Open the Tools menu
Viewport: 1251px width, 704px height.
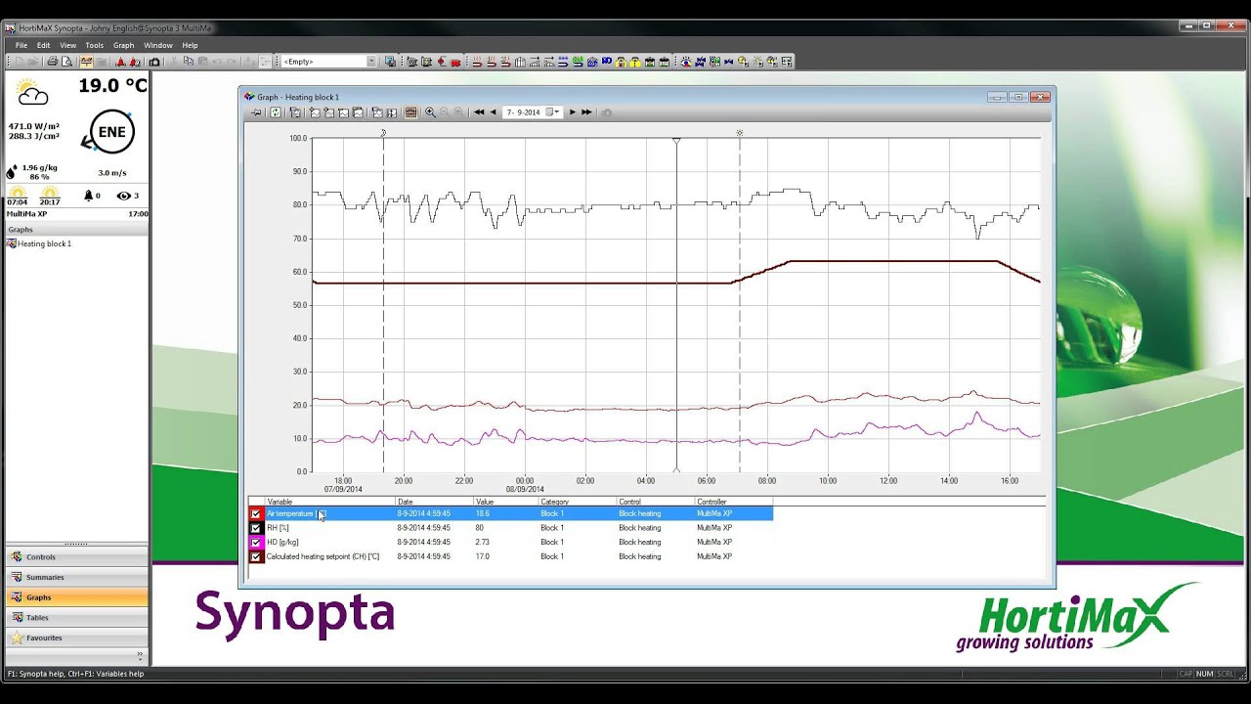pyautogui.click(x=94, y=45)
